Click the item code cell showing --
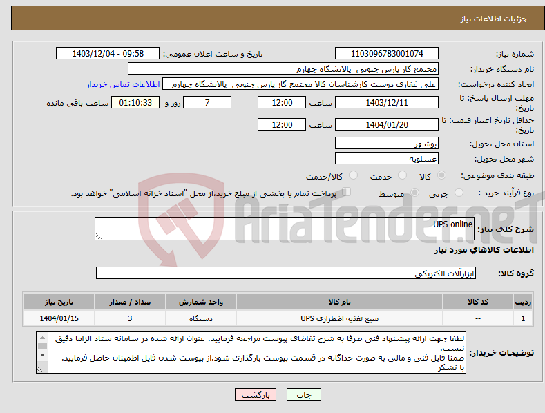Viewport: 545px width, 413px height. [x=478, y=318]
